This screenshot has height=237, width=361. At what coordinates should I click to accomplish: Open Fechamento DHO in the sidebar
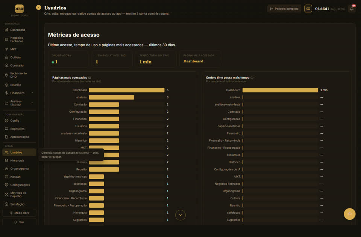[x=19, y=75]
